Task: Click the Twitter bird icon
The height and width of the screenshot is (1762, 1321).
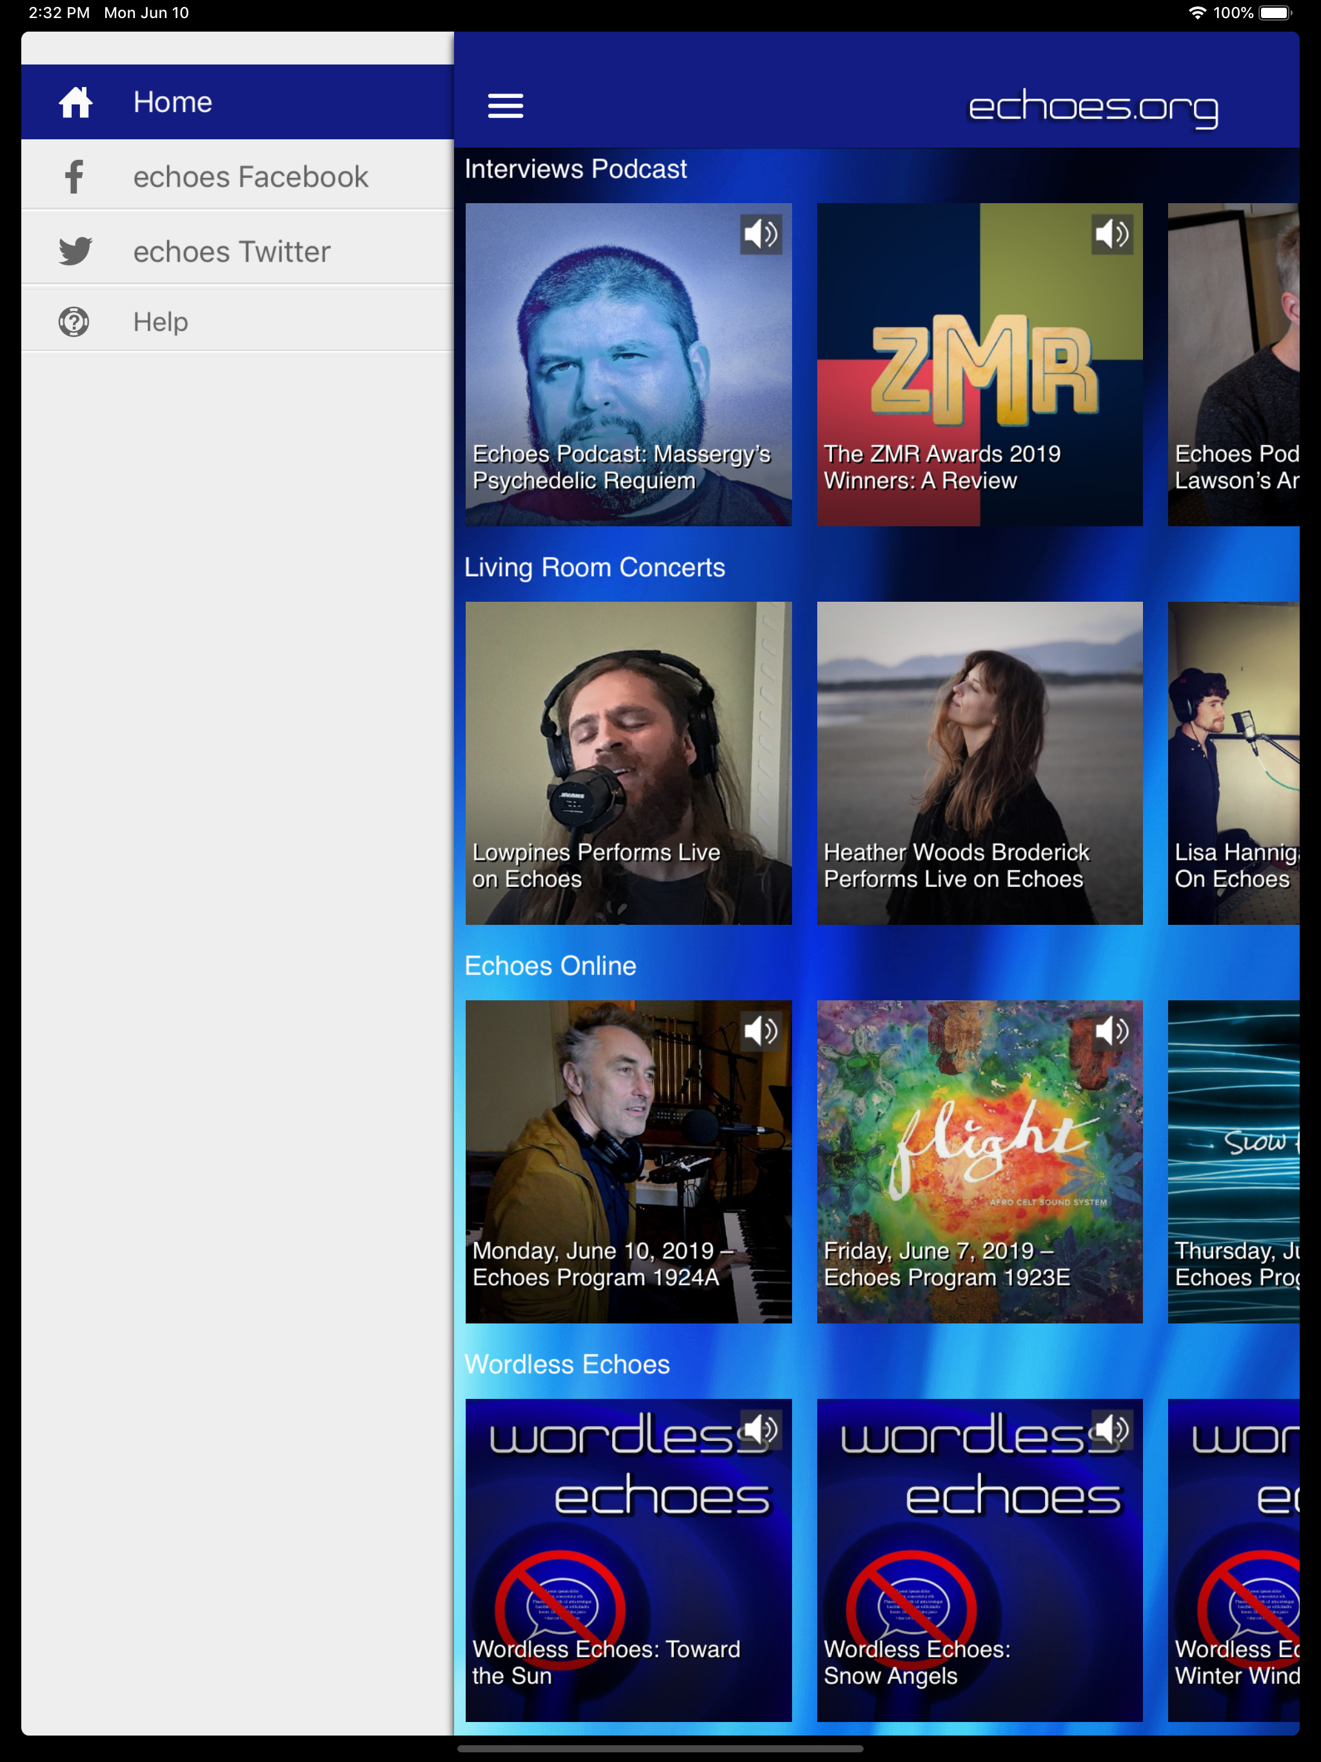Action: pyautogui.click(x=75, y=251)
